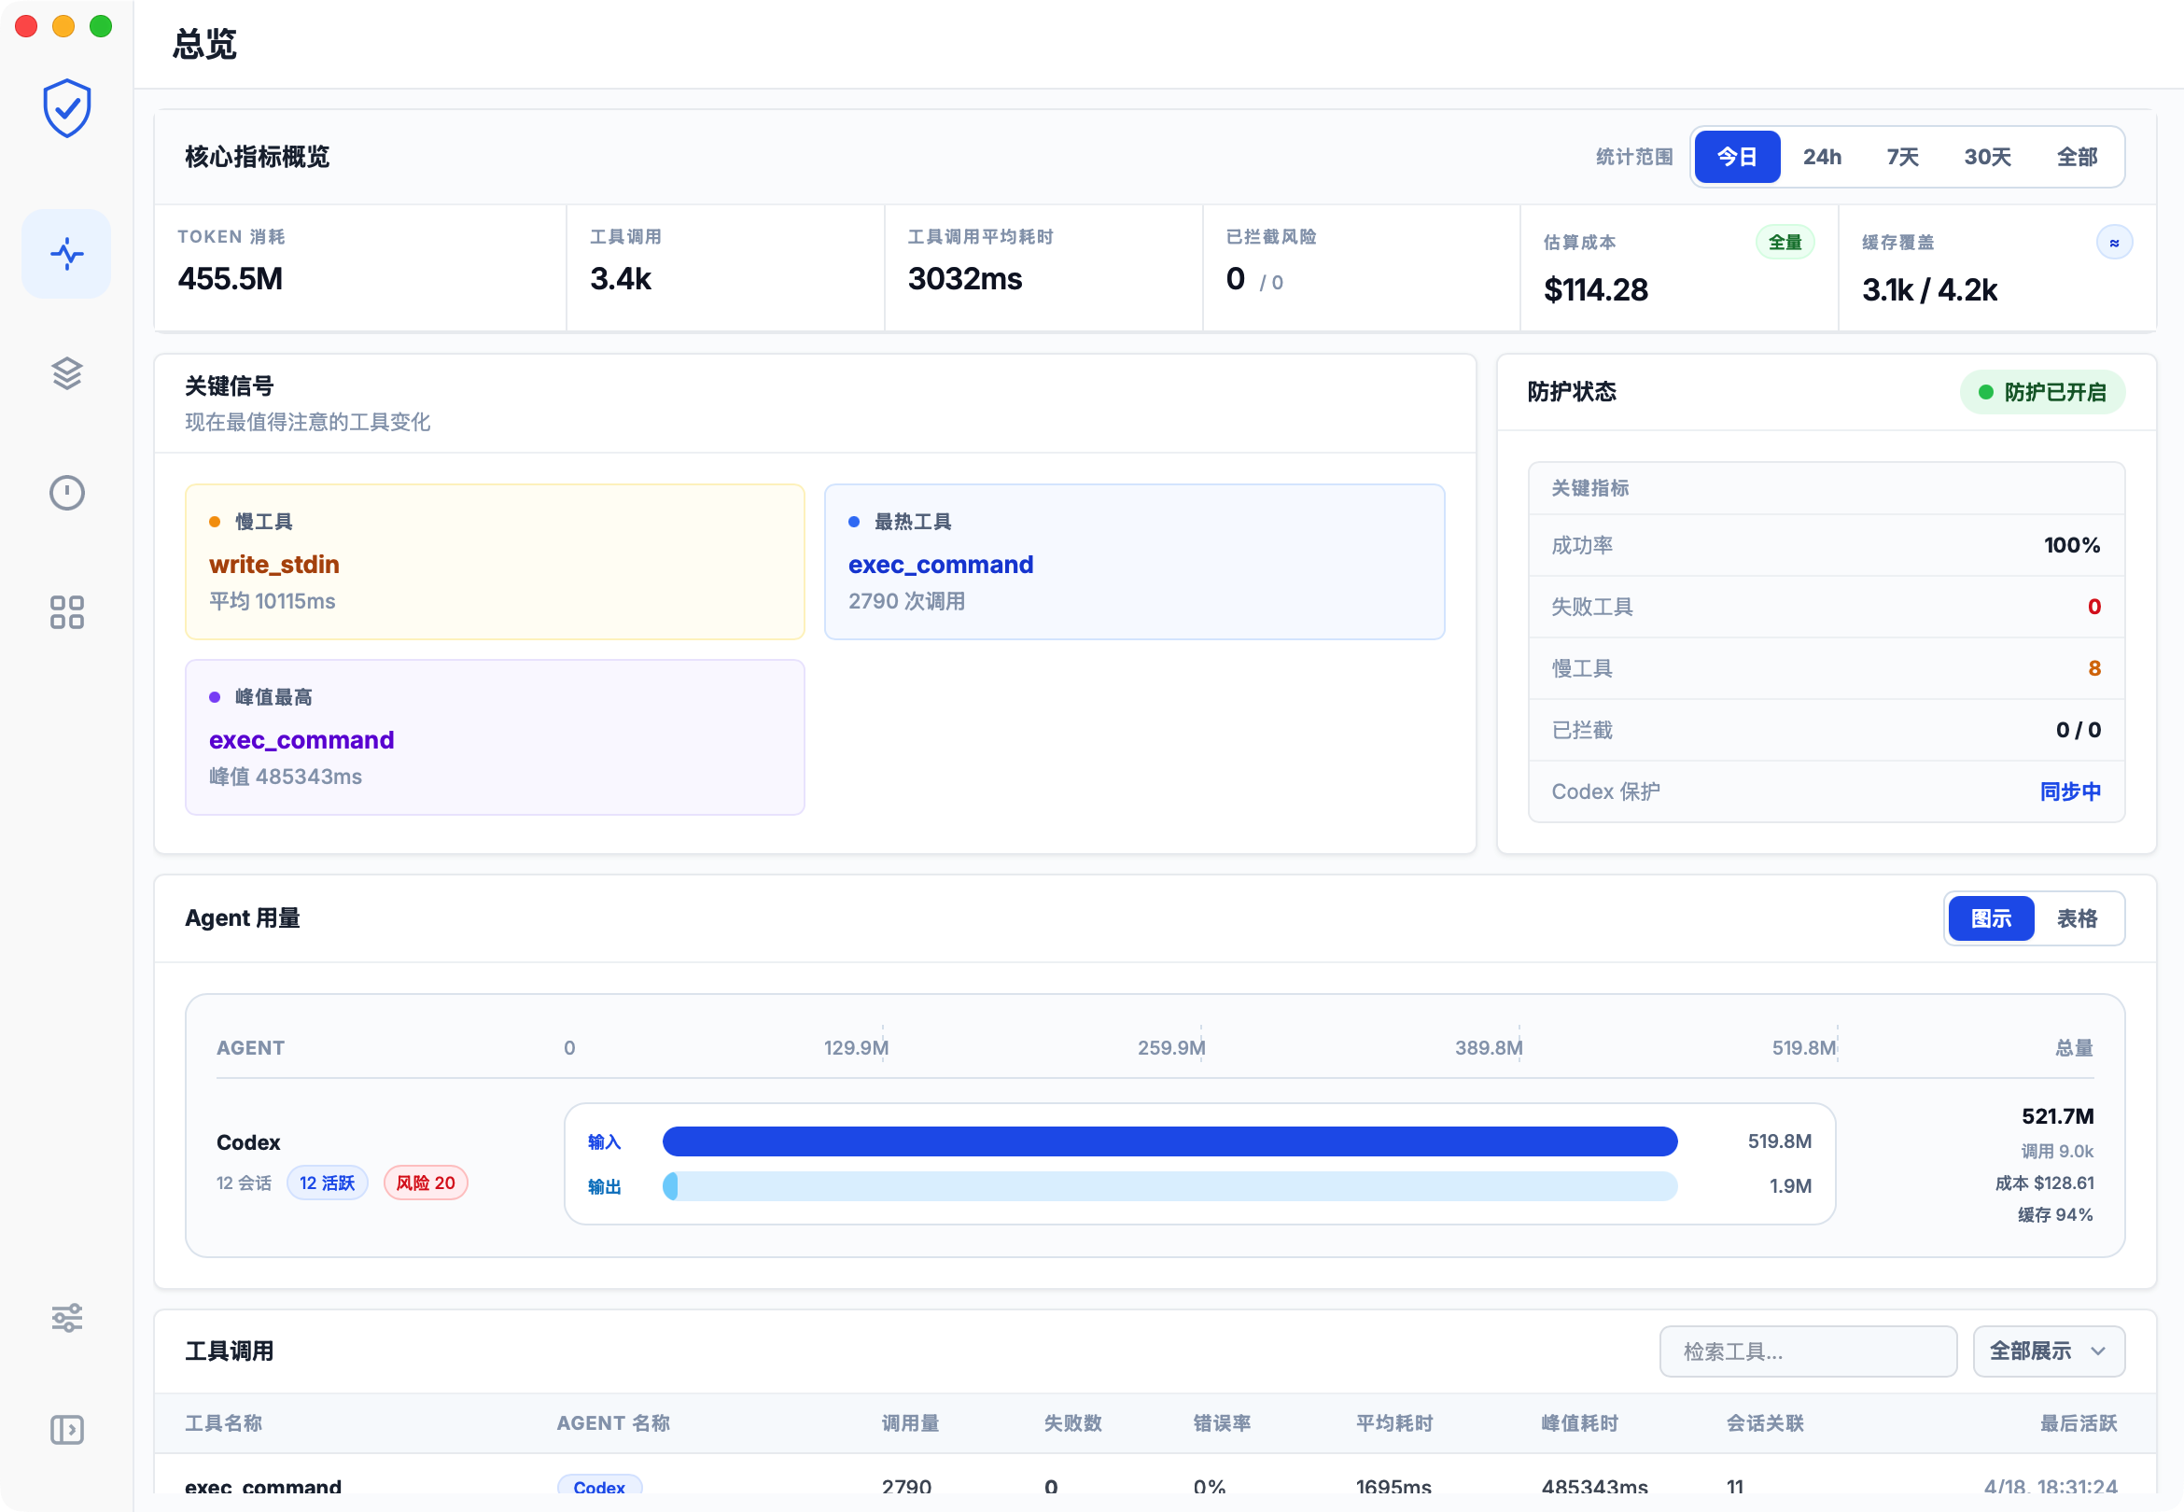Click the clock alert icon in sidebar
2184x1512 pixels.
(65, 493)
